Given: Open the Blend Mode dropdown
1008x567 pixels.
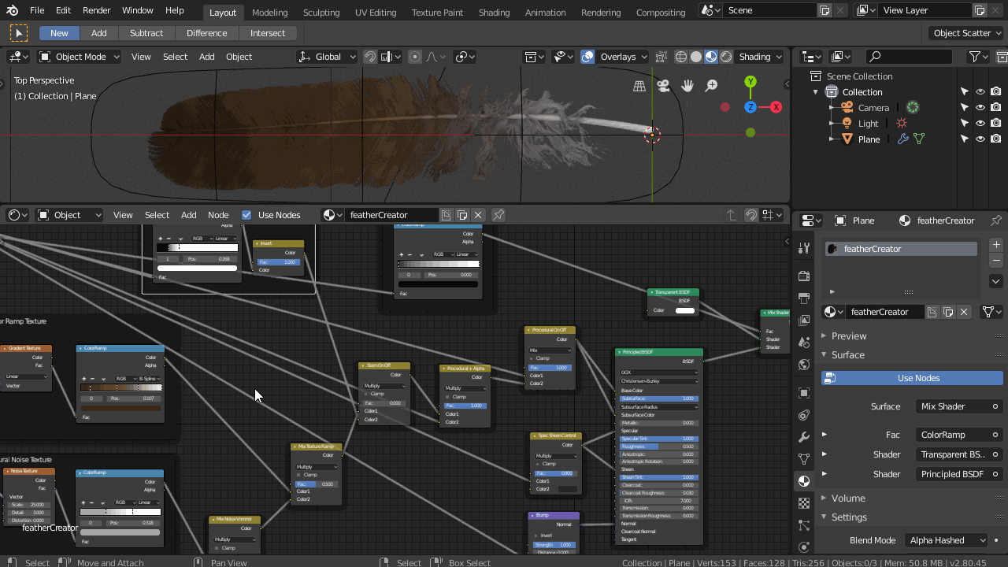Looking at the screenshot, I should (947, 540).
